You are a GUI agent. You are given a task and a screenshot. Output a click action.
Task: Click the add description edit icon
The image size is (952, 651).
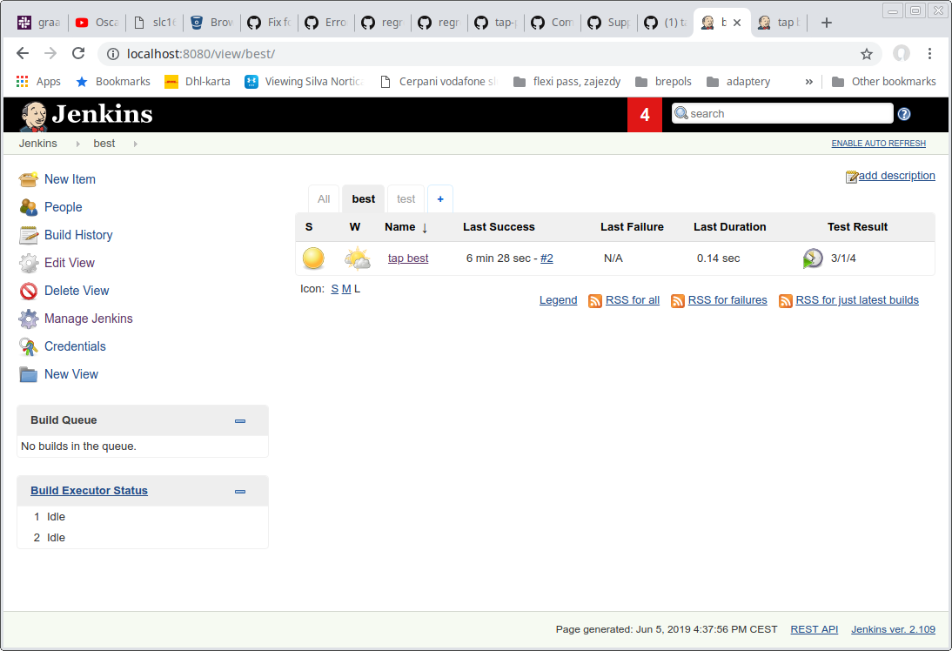click(852, 176)
